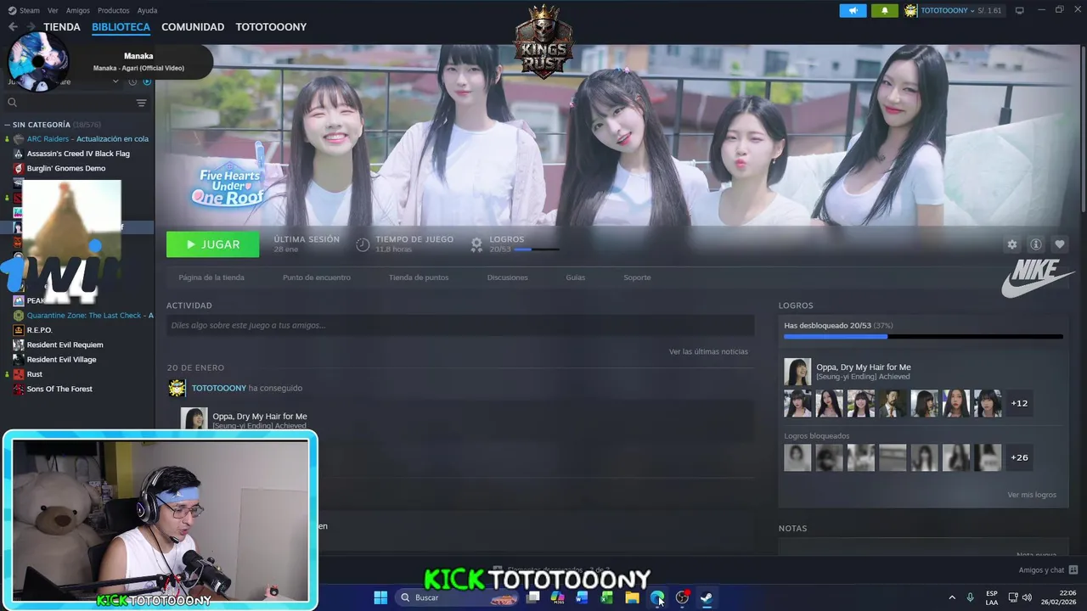Screen dimensions: 1087x611
Task: Open the TOTOTOOONY profile tab
Action: [271, 27]
